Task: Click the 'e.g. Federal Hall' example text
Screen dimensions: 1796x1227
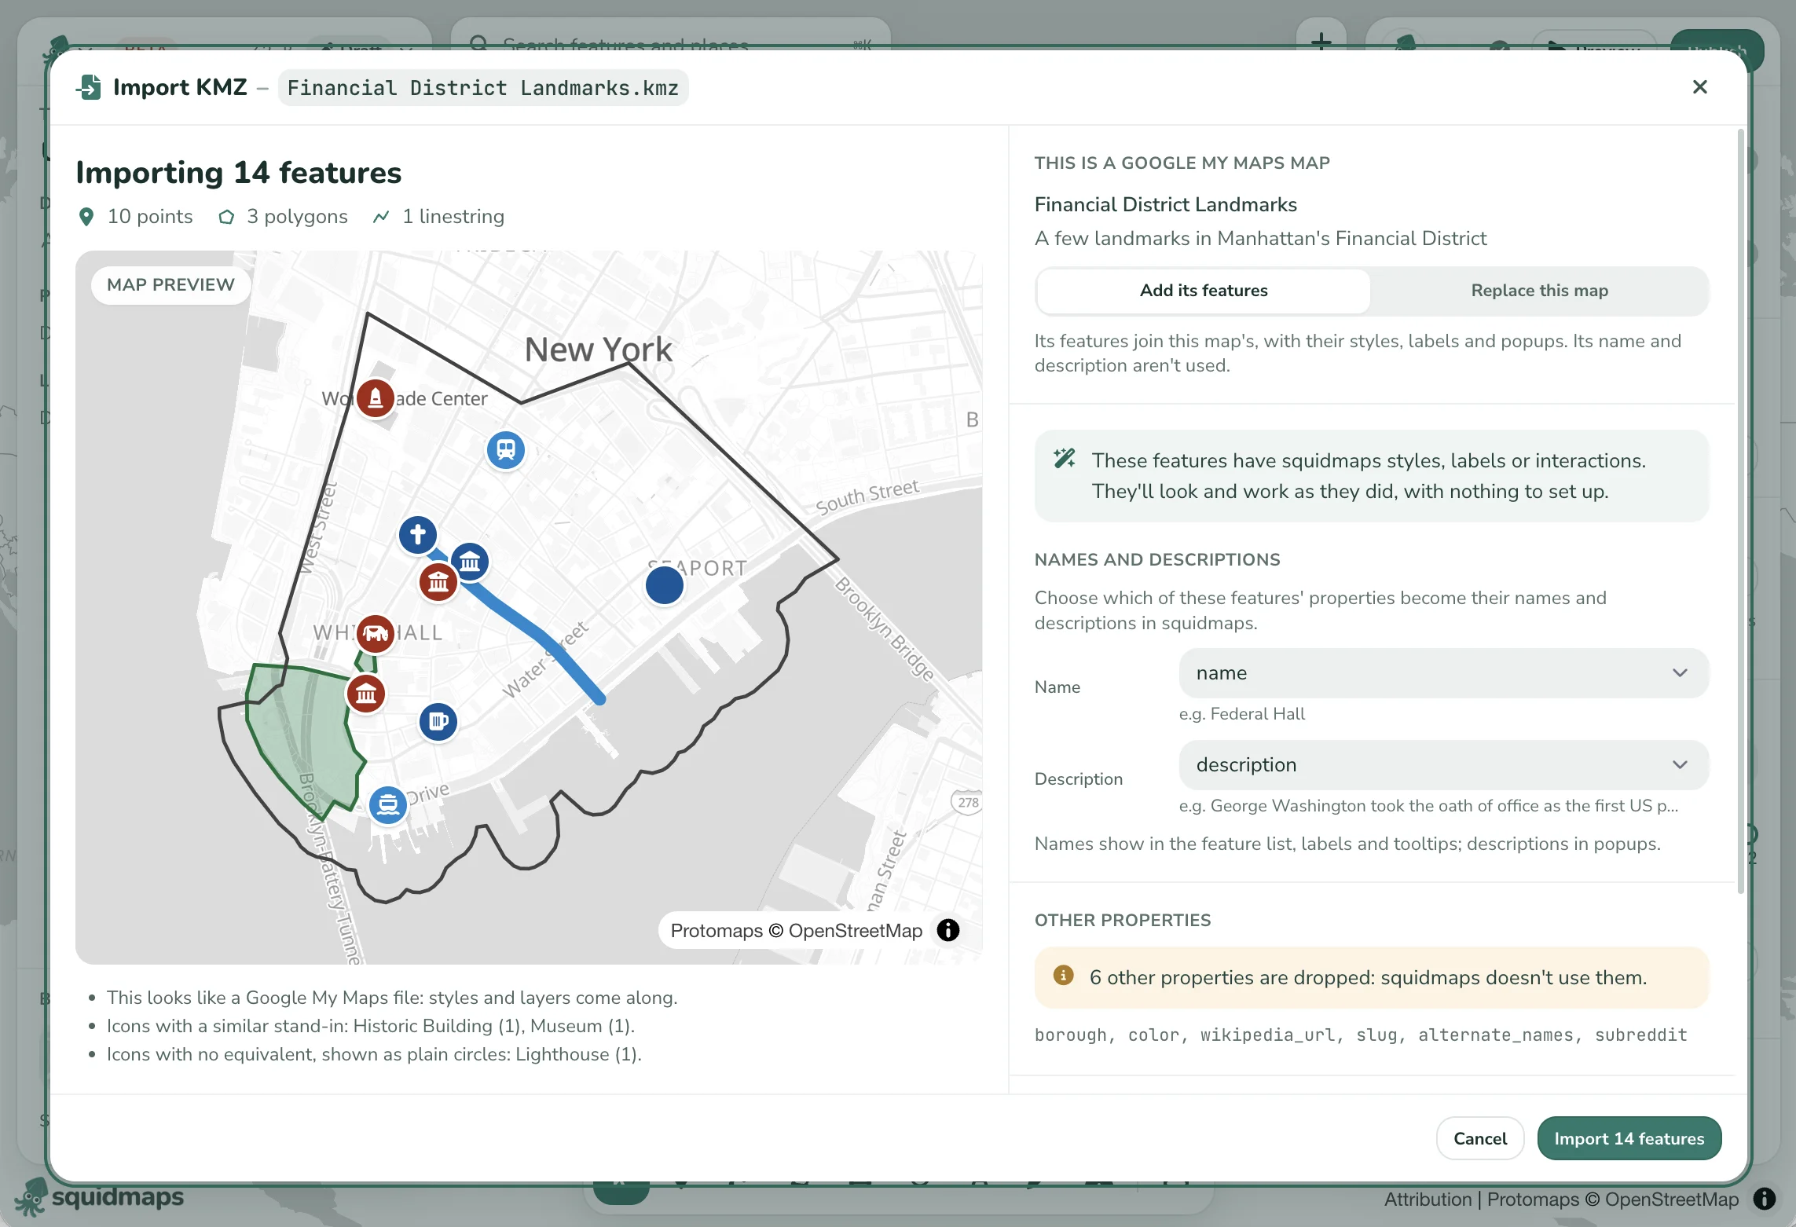Action: [1242, 714]
